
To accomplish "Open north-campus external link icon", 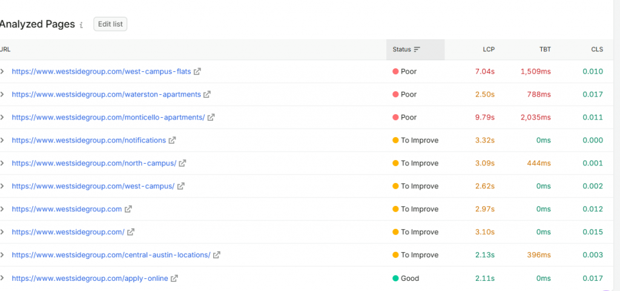I will 182,163.
